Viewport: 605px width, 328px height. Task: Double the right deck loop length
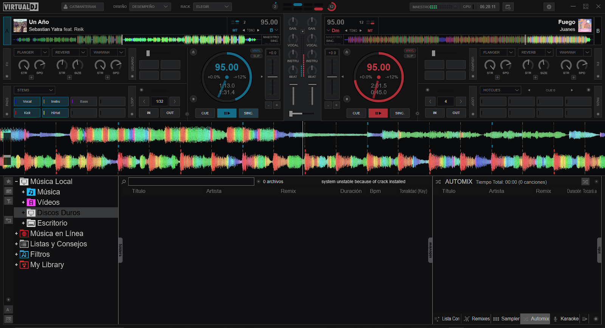461,101
